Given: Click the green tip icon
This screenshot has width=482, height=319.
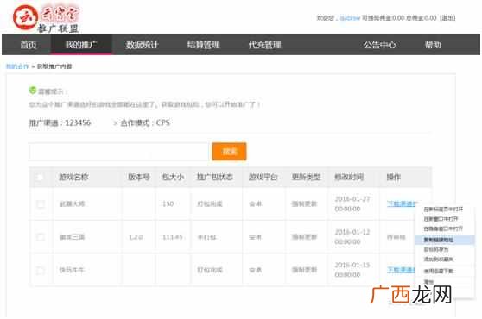Looking at the screenshot, I should pos(32,91).
